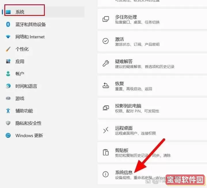Click the shield privacy icon

coord(8,123)
